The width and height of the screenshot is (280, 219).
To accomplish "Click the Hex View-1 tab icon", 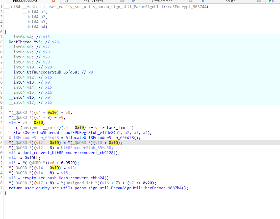I will [x=66, y=1].
